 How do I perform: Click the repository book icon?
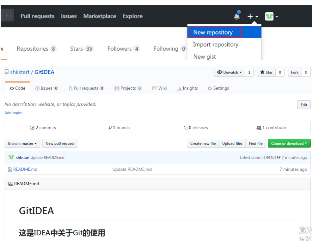click(x=7, y=72)
